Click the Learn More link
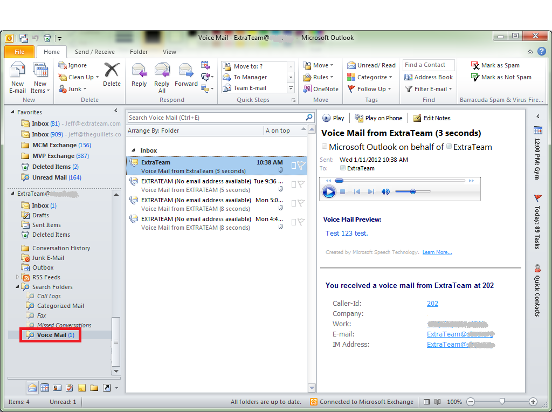 click(x=437, y=252)
